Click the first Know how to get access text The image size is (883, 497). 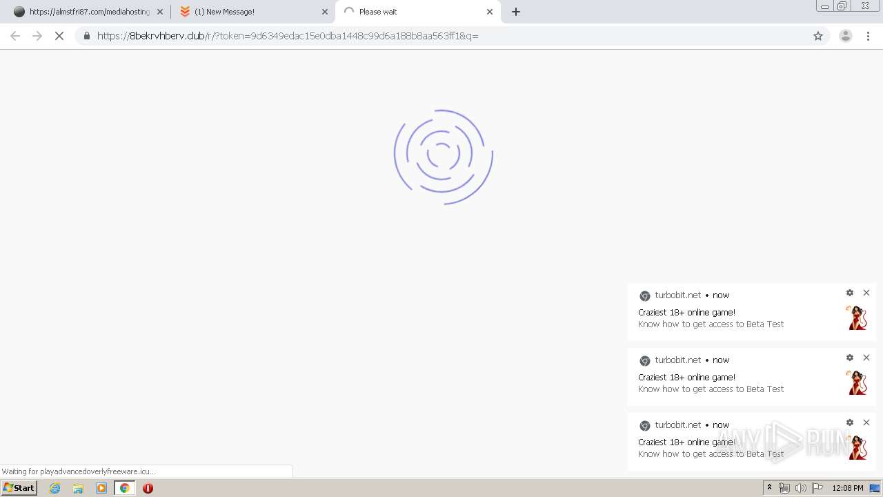(x=711, y=324)
